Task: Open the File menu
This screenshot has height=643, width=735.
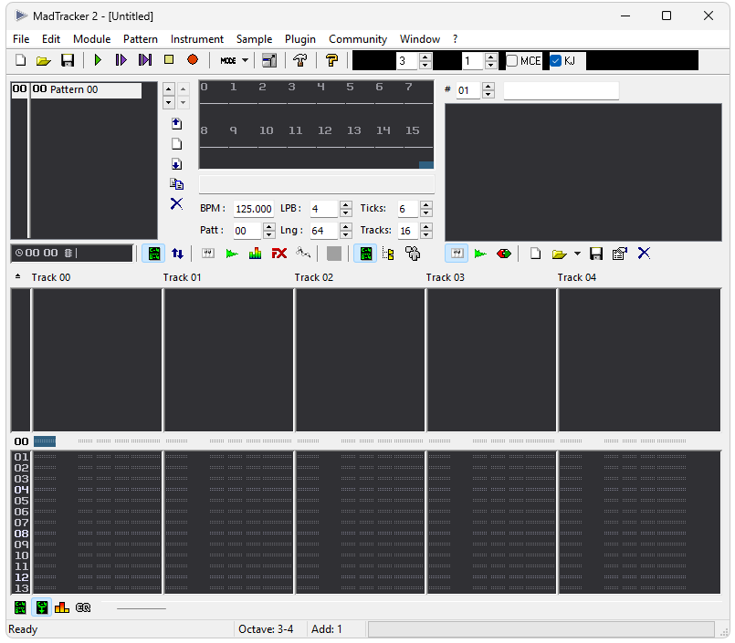Action: point(21,39)
